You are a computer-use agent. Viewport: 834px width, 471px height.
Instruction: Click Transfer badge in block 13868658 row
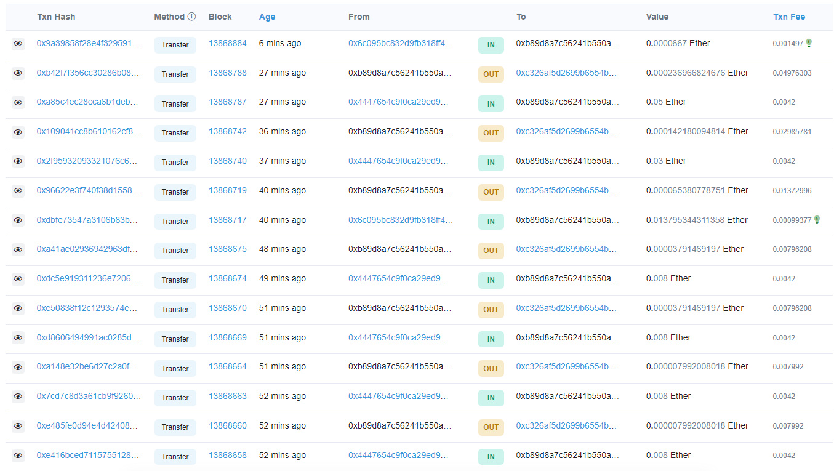coord(175,457)
